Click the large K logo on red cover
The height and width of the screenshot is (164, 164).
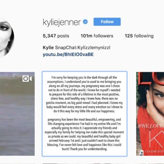click(157, 138)
